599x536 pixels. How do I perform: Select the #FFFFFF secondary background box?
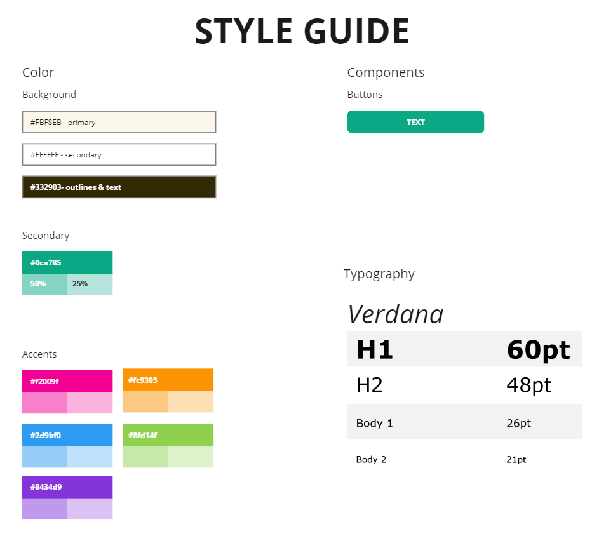119,154
